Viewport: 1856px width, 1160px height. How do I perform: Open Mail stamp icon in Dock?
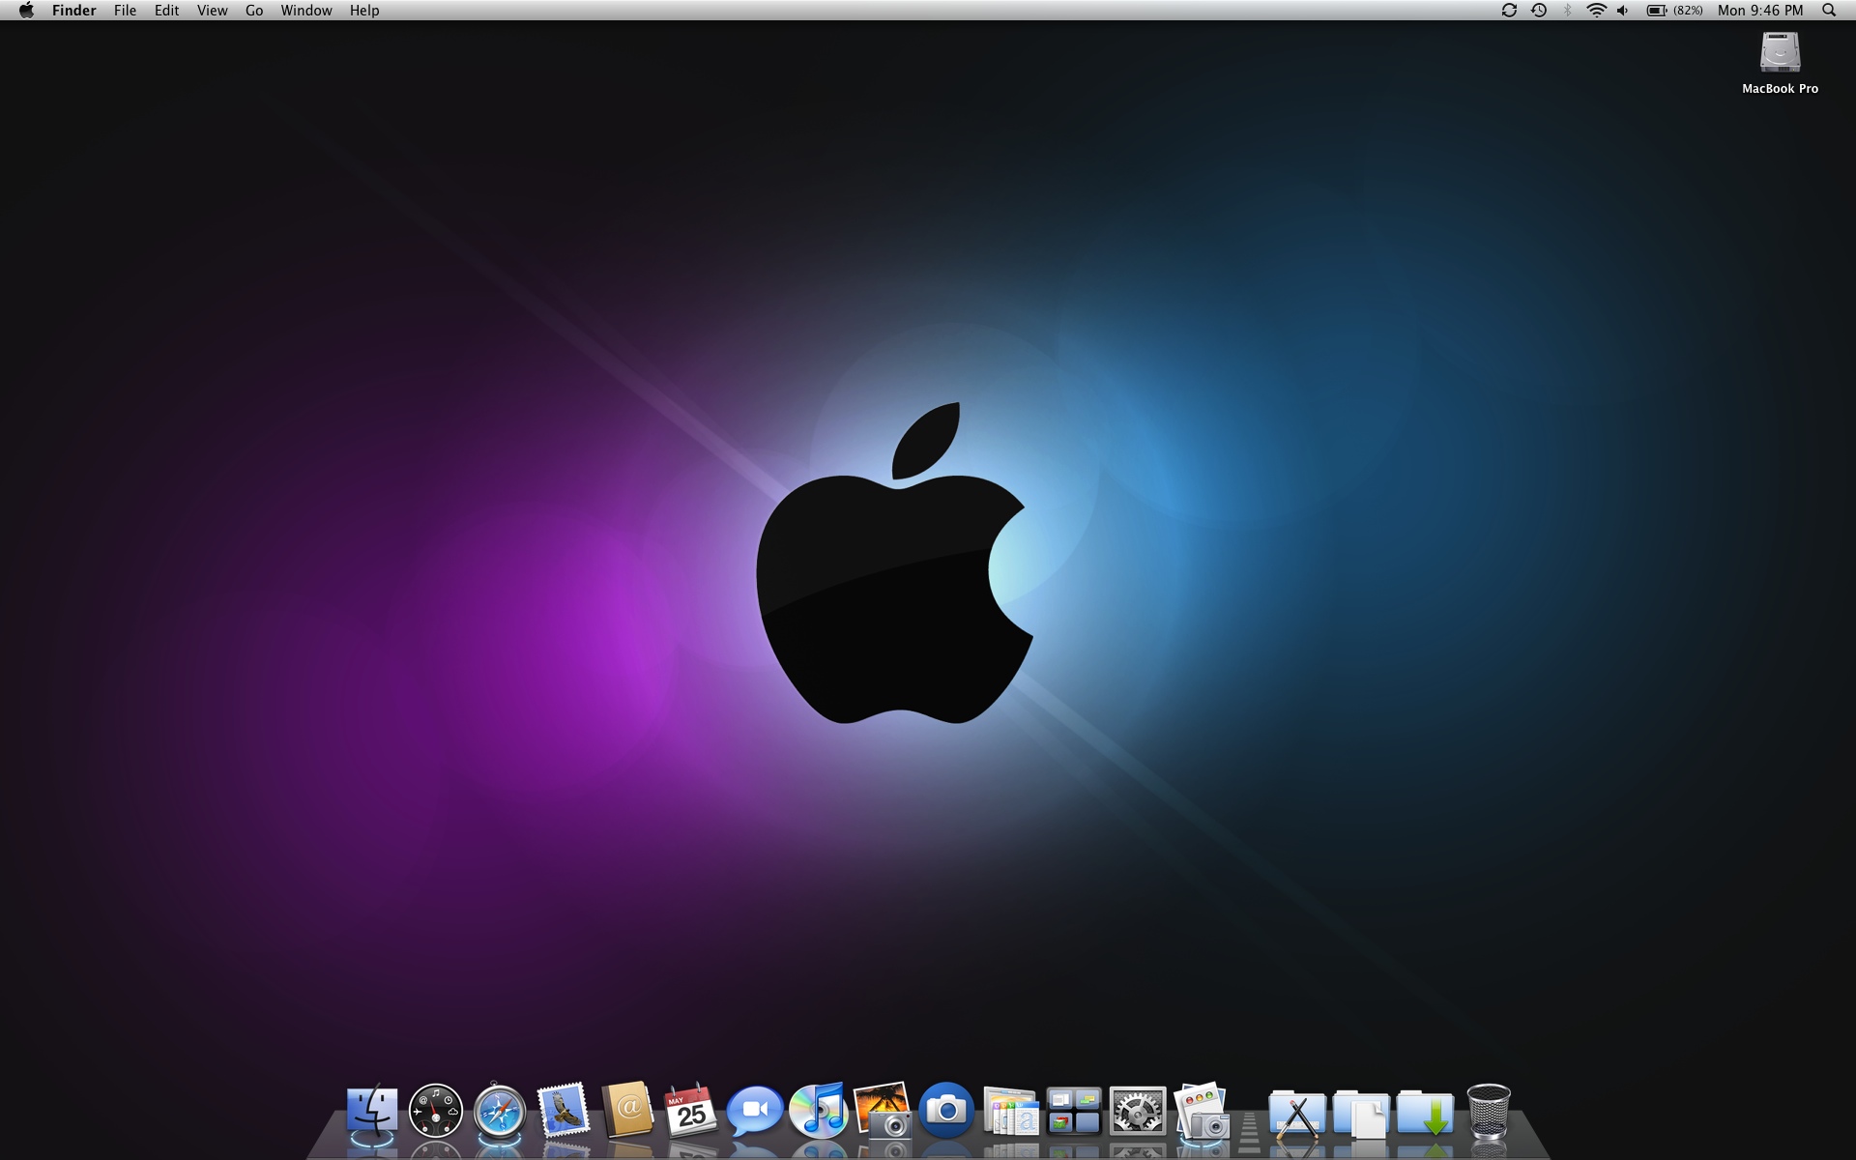[x=564, y=1110]
